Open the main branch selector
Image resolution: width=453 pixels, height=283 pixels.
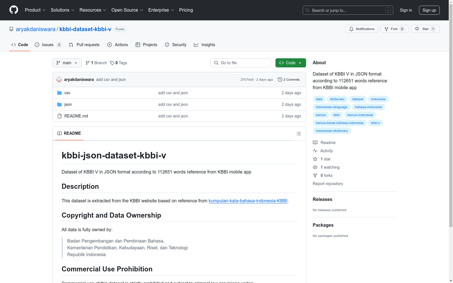pos(67,63)
